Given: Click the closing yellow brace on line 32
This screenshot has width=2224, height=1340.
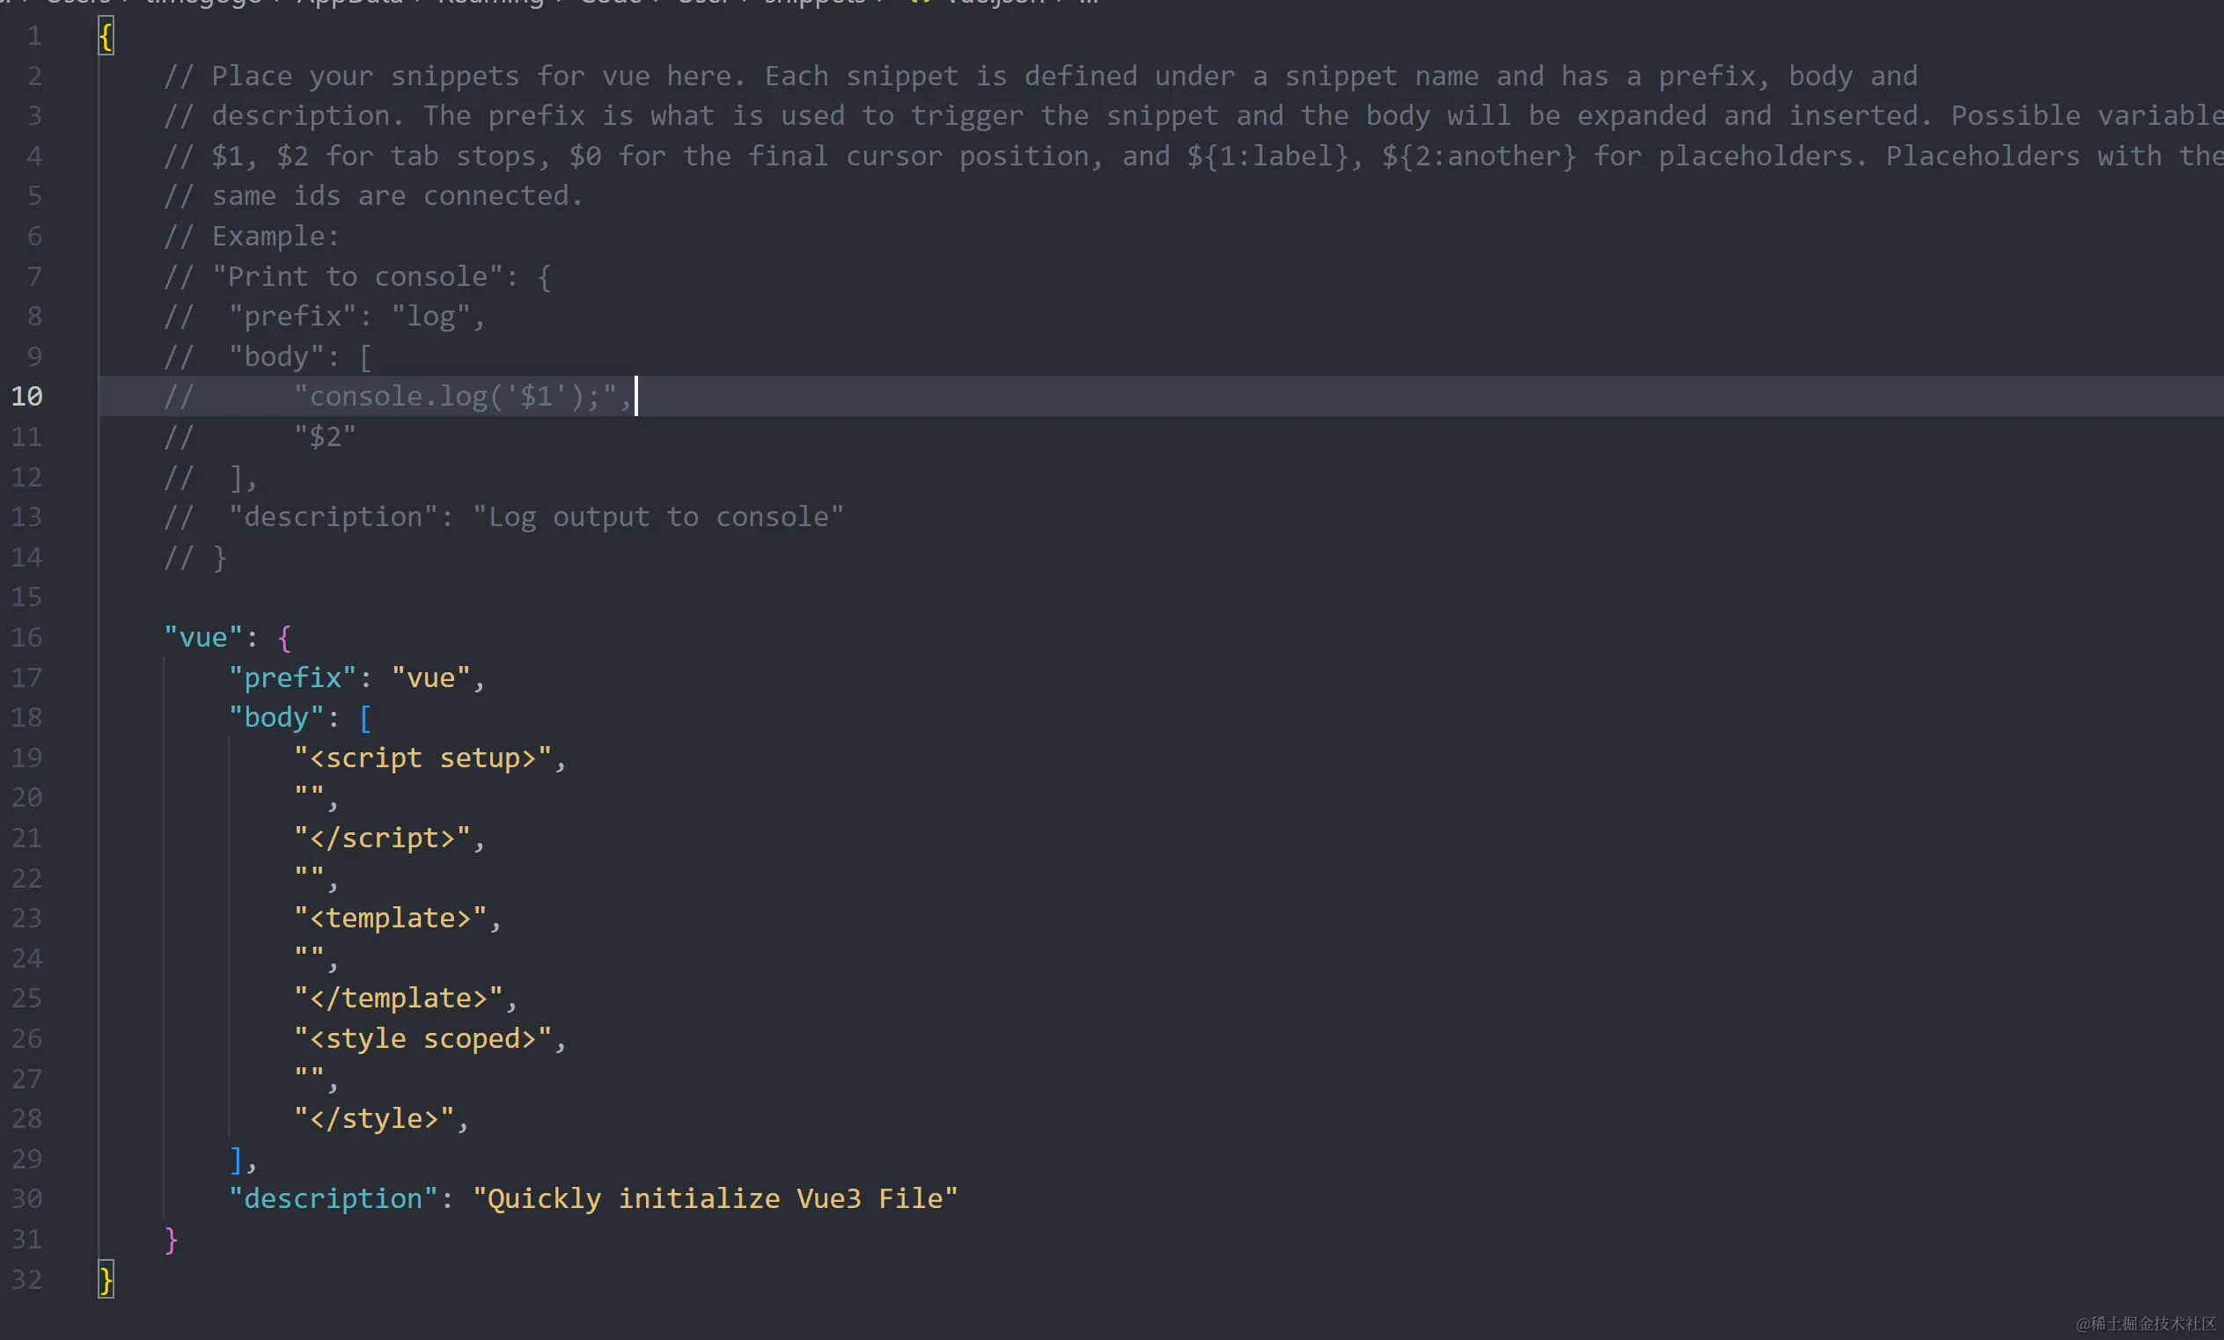Looking at the screenshot, I should (106, 1278).
